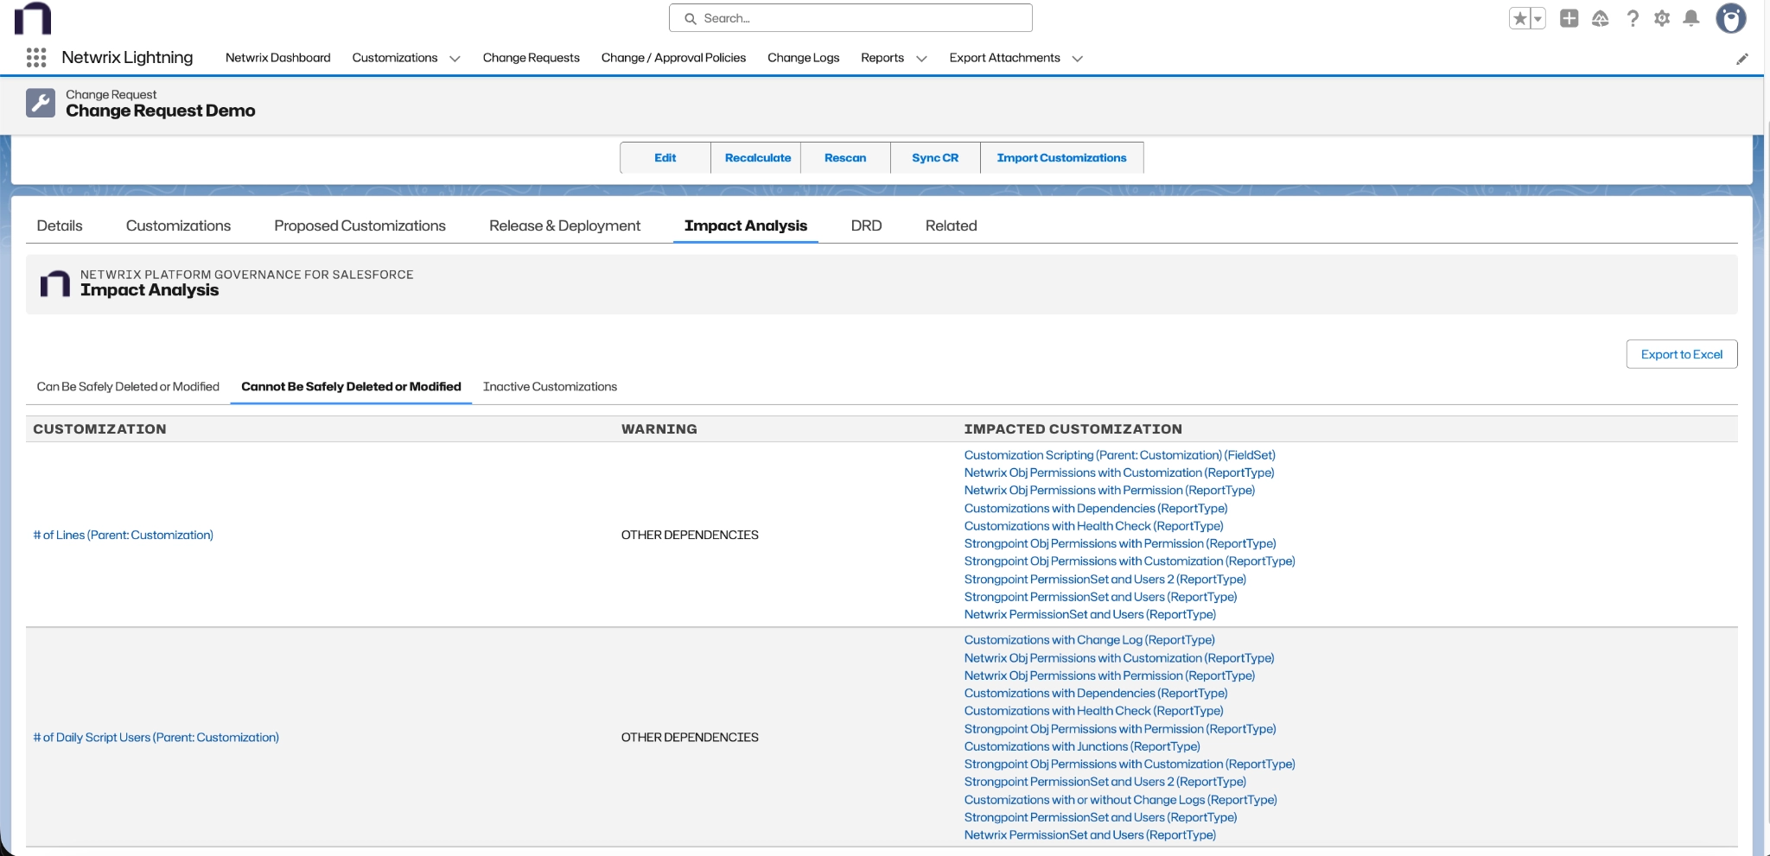
Task: Click inside the Search field
Action: pyautogui.click(x=851, y=17)
